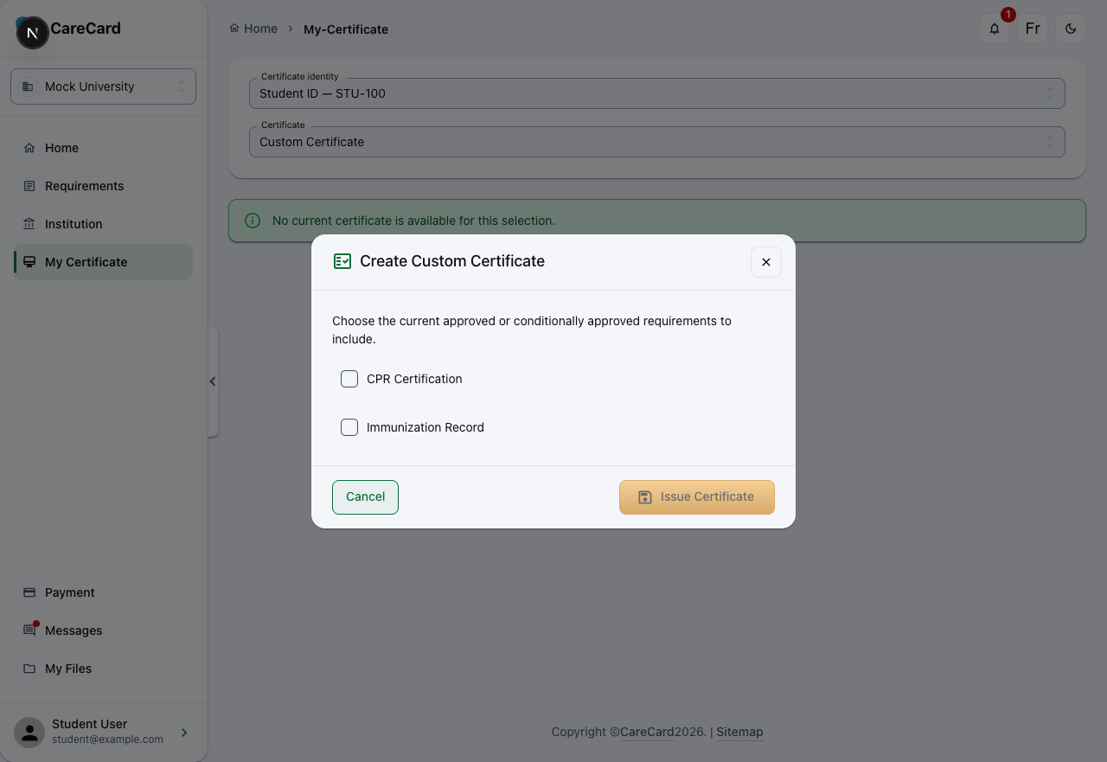Toggle dark mode moon icon
Screen dimensions: 1107x762
point(1071,29)
